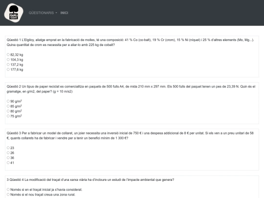The height and width of the screenshot is (198, 264).
Task: Select "Només si en el traçat inicial" option
Action: point(8,189)
